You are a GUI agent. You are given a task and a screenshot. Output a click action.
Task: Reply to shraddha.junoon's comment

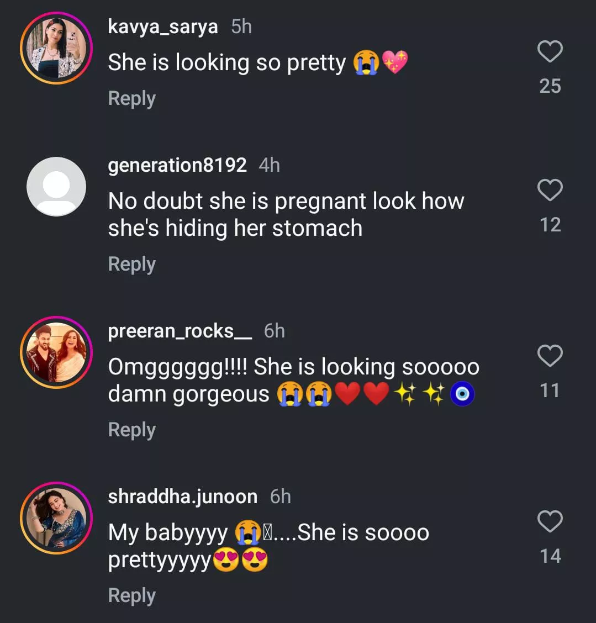tap(131, 595)
